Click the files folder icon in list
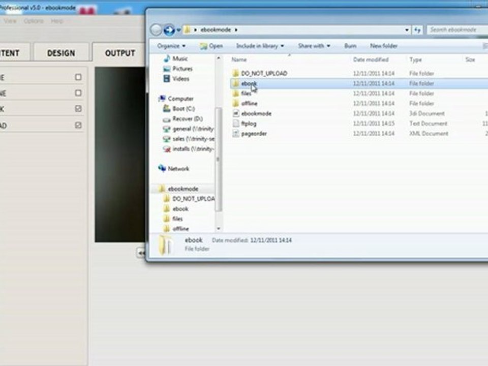Image resolution: width=488 pixels, height=366 pixels. (235, 94)
